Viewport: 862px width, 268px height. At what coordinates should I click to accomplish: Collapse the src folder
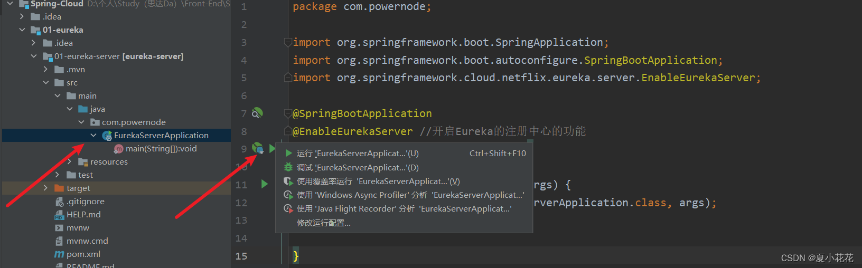pos(46,83)
